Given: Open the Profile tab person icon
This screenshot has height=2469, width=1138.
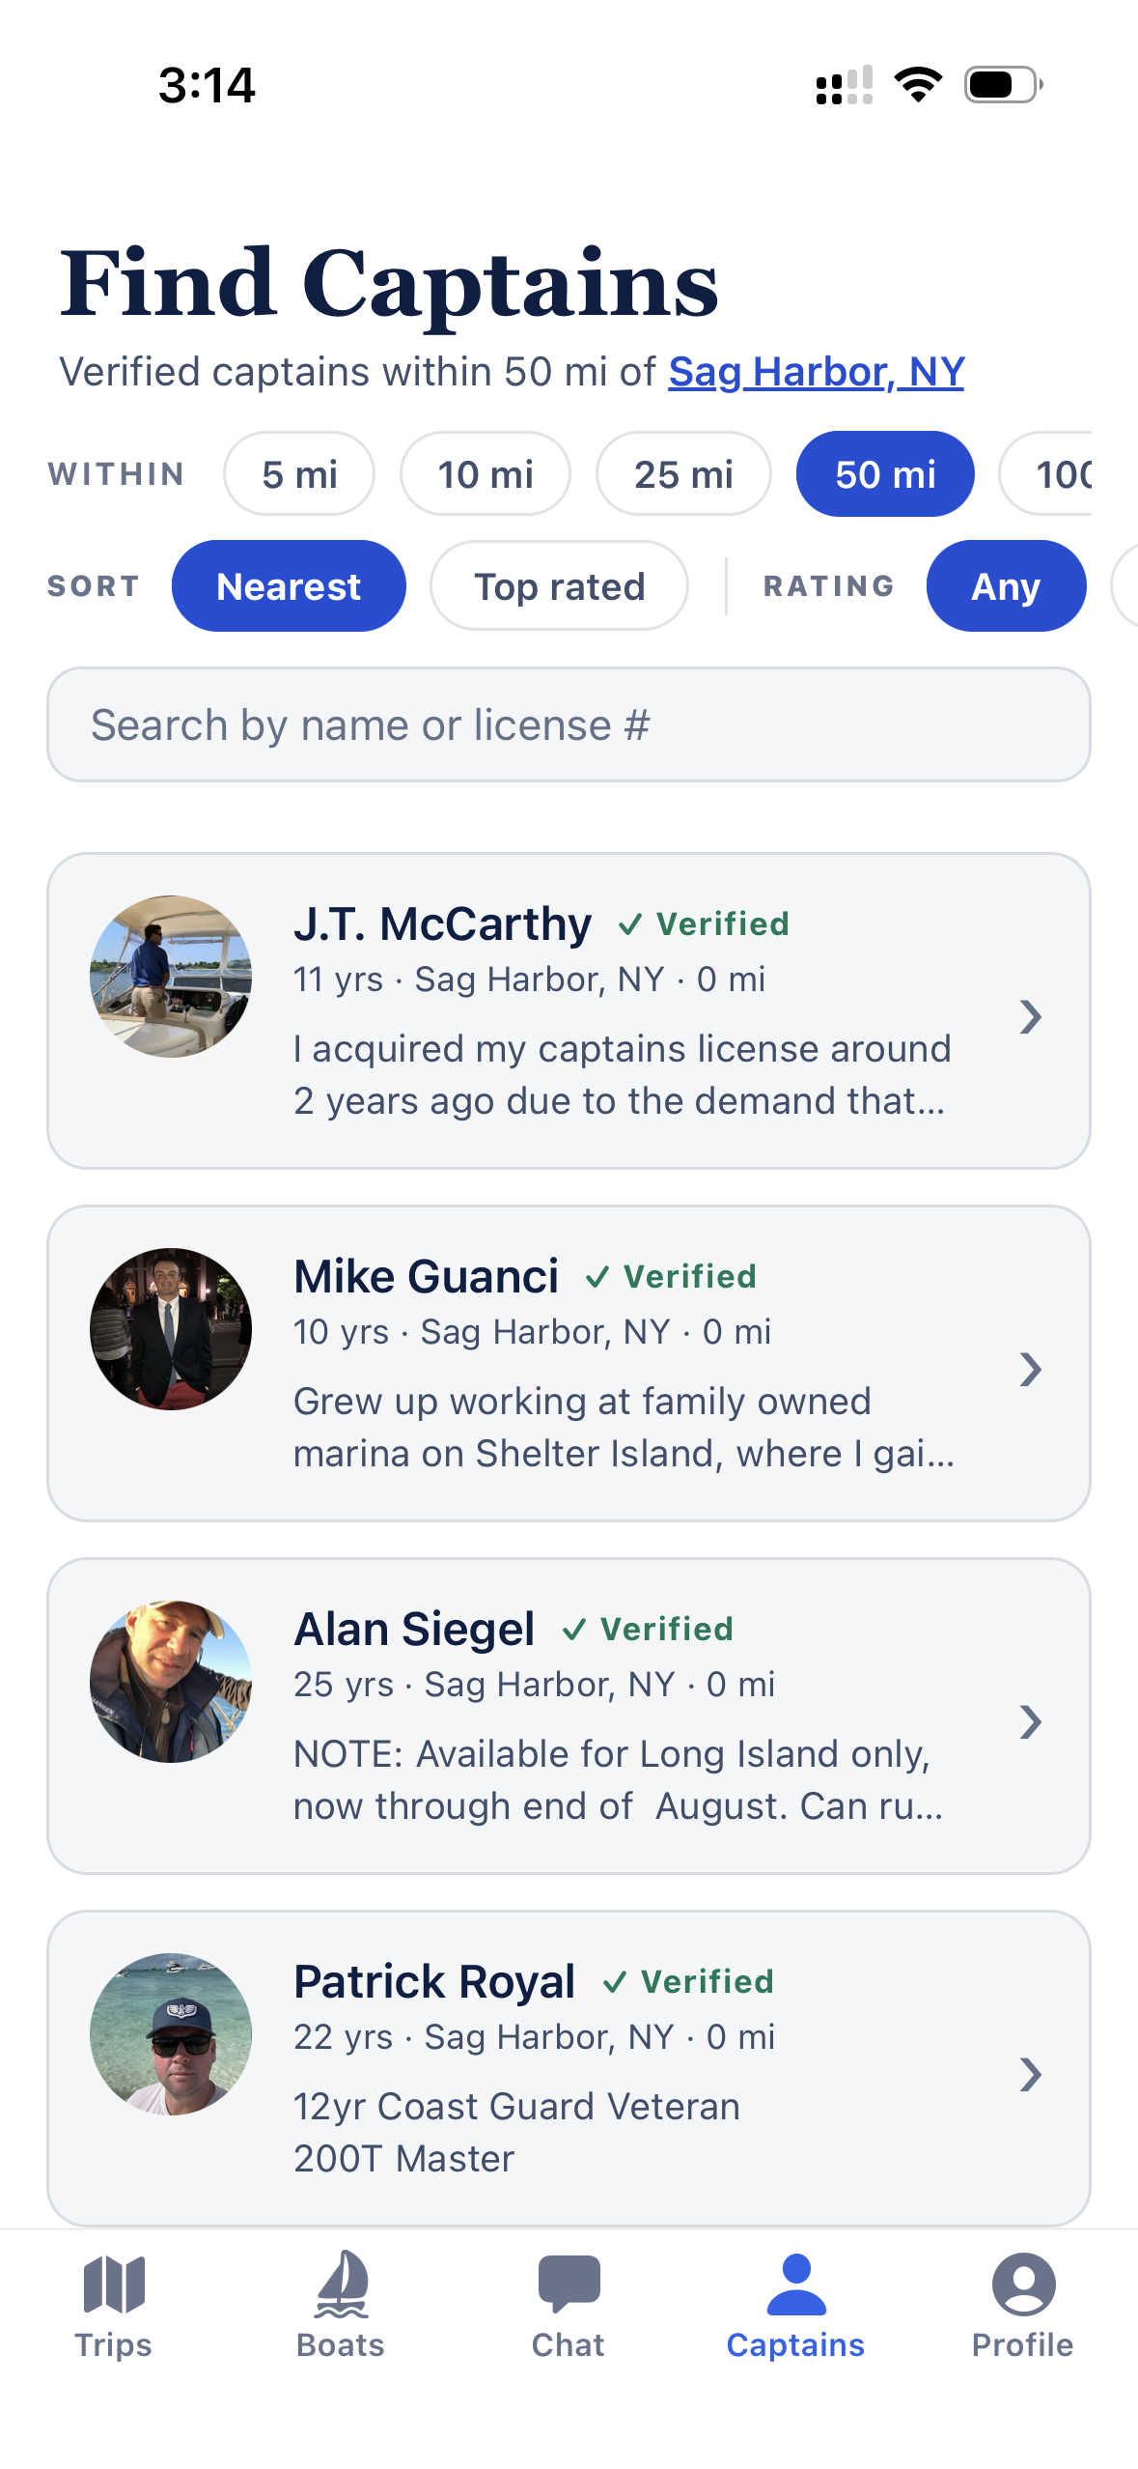Looking at the screenshot, I should 1023,2285.
